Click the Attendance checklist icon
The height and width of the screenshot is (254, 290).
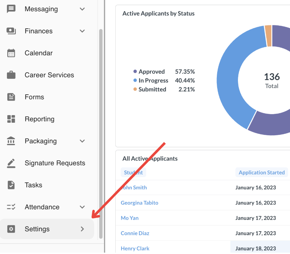(x=11, y=207)
